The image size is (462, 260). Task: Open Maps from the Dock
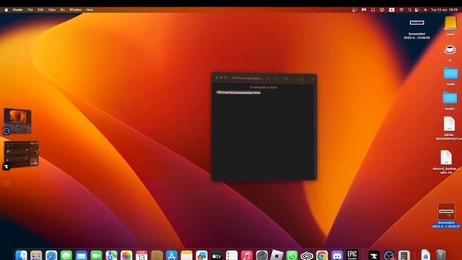tap(111, 255)
